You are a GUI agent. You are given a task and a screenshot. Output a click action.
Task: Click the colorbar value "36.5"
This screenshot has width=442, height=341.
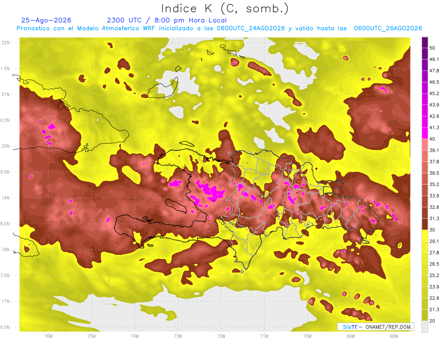pyautogui.click(x=434, y=173)
